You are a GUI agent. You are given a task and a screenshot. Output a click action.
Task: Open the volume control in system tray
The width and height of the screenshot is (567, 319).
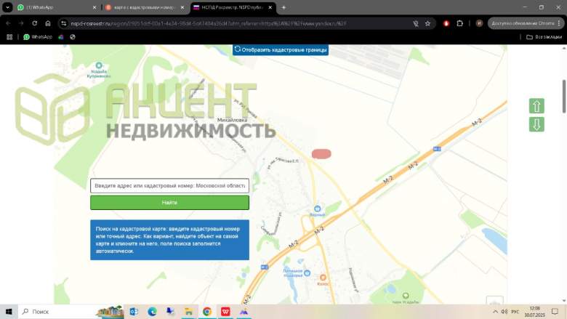pos(504,312)
